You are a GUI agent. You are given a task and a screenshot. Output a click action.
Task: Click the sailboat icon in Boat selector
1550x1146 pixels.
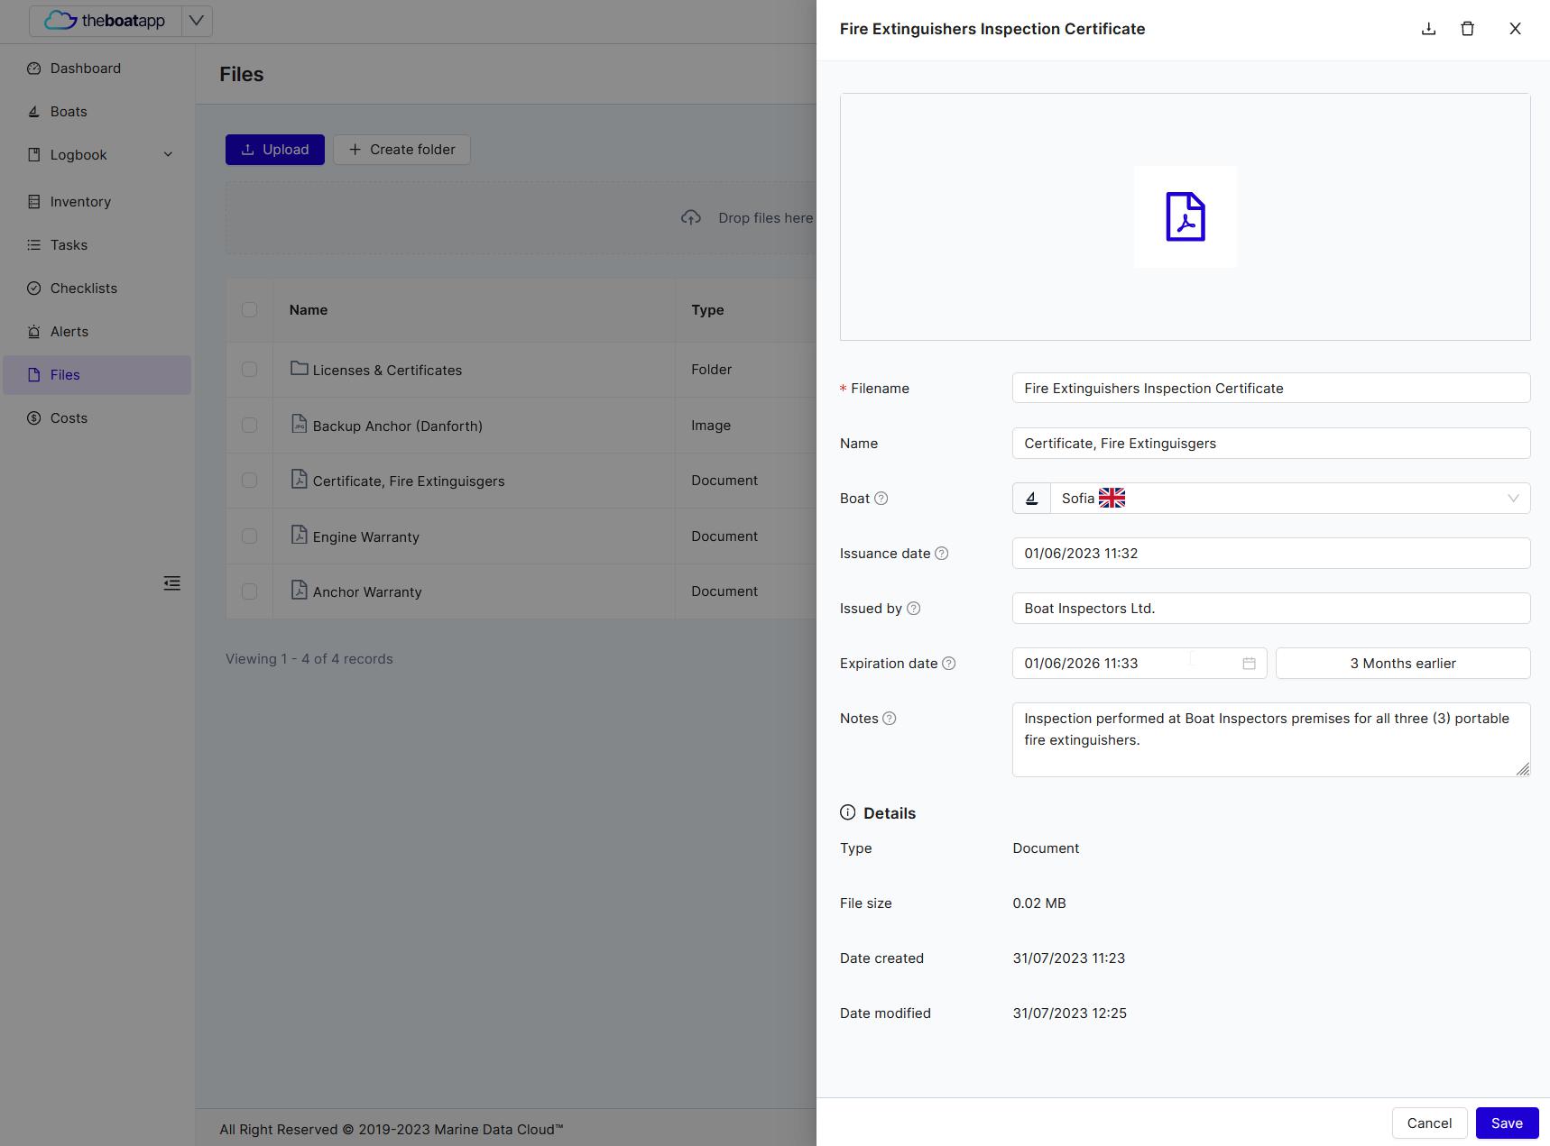[x=1031, y=499]
